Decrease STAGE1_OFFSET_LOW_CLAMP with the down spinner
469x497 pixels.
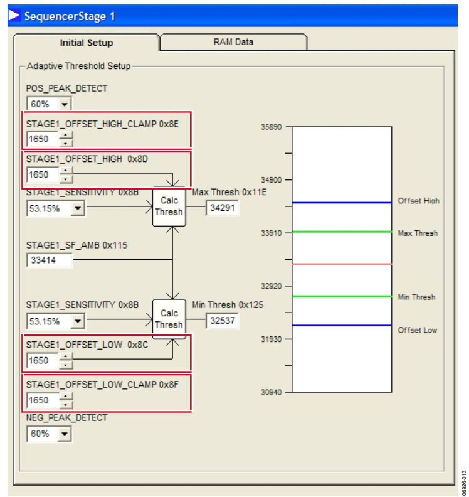pos(66,404)
